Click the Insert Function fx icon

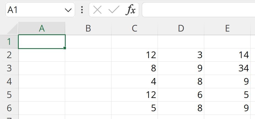tap(131, 10)
